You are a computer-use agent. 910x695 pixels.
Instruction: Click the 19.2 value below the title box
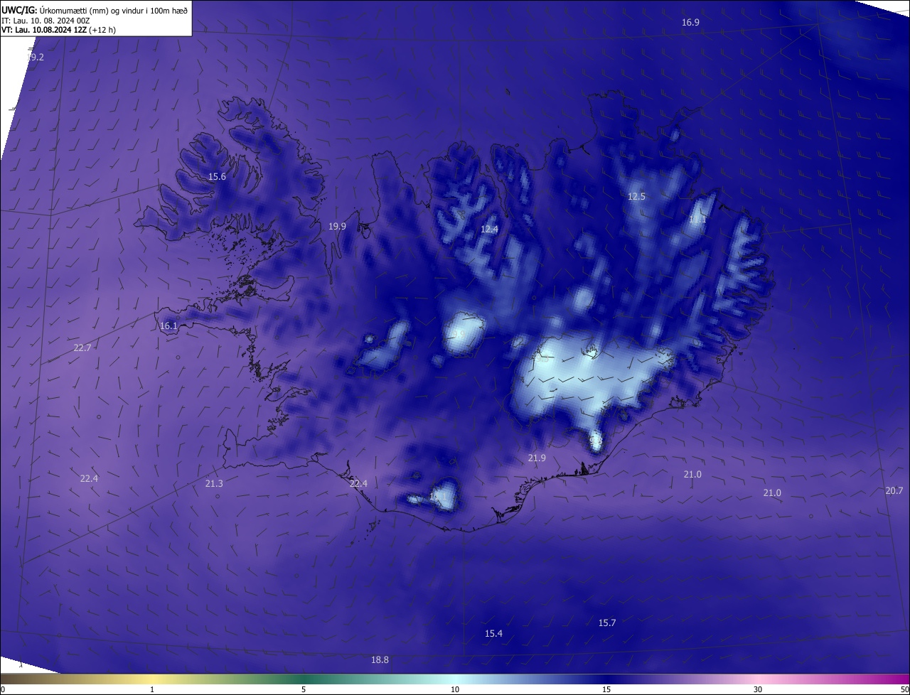click(35, 57)
